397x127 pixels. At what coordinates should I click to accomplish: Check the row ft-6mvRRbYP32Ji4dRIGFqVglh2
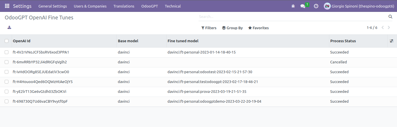click(x=6, y=62)
